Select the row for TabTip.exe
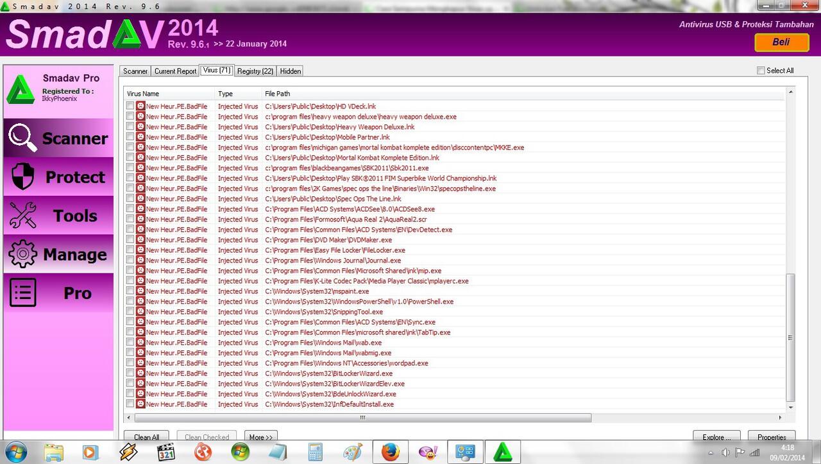The width and height of the screenshot is (821, 464). pyautogui.click(x=454, y=332)
